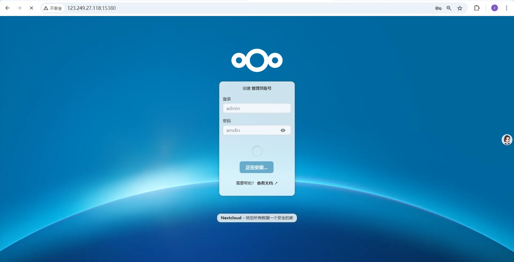Open the not-secure site info badge
The image size is (514, 262).
pyautogui.click(x=53, y=8)
